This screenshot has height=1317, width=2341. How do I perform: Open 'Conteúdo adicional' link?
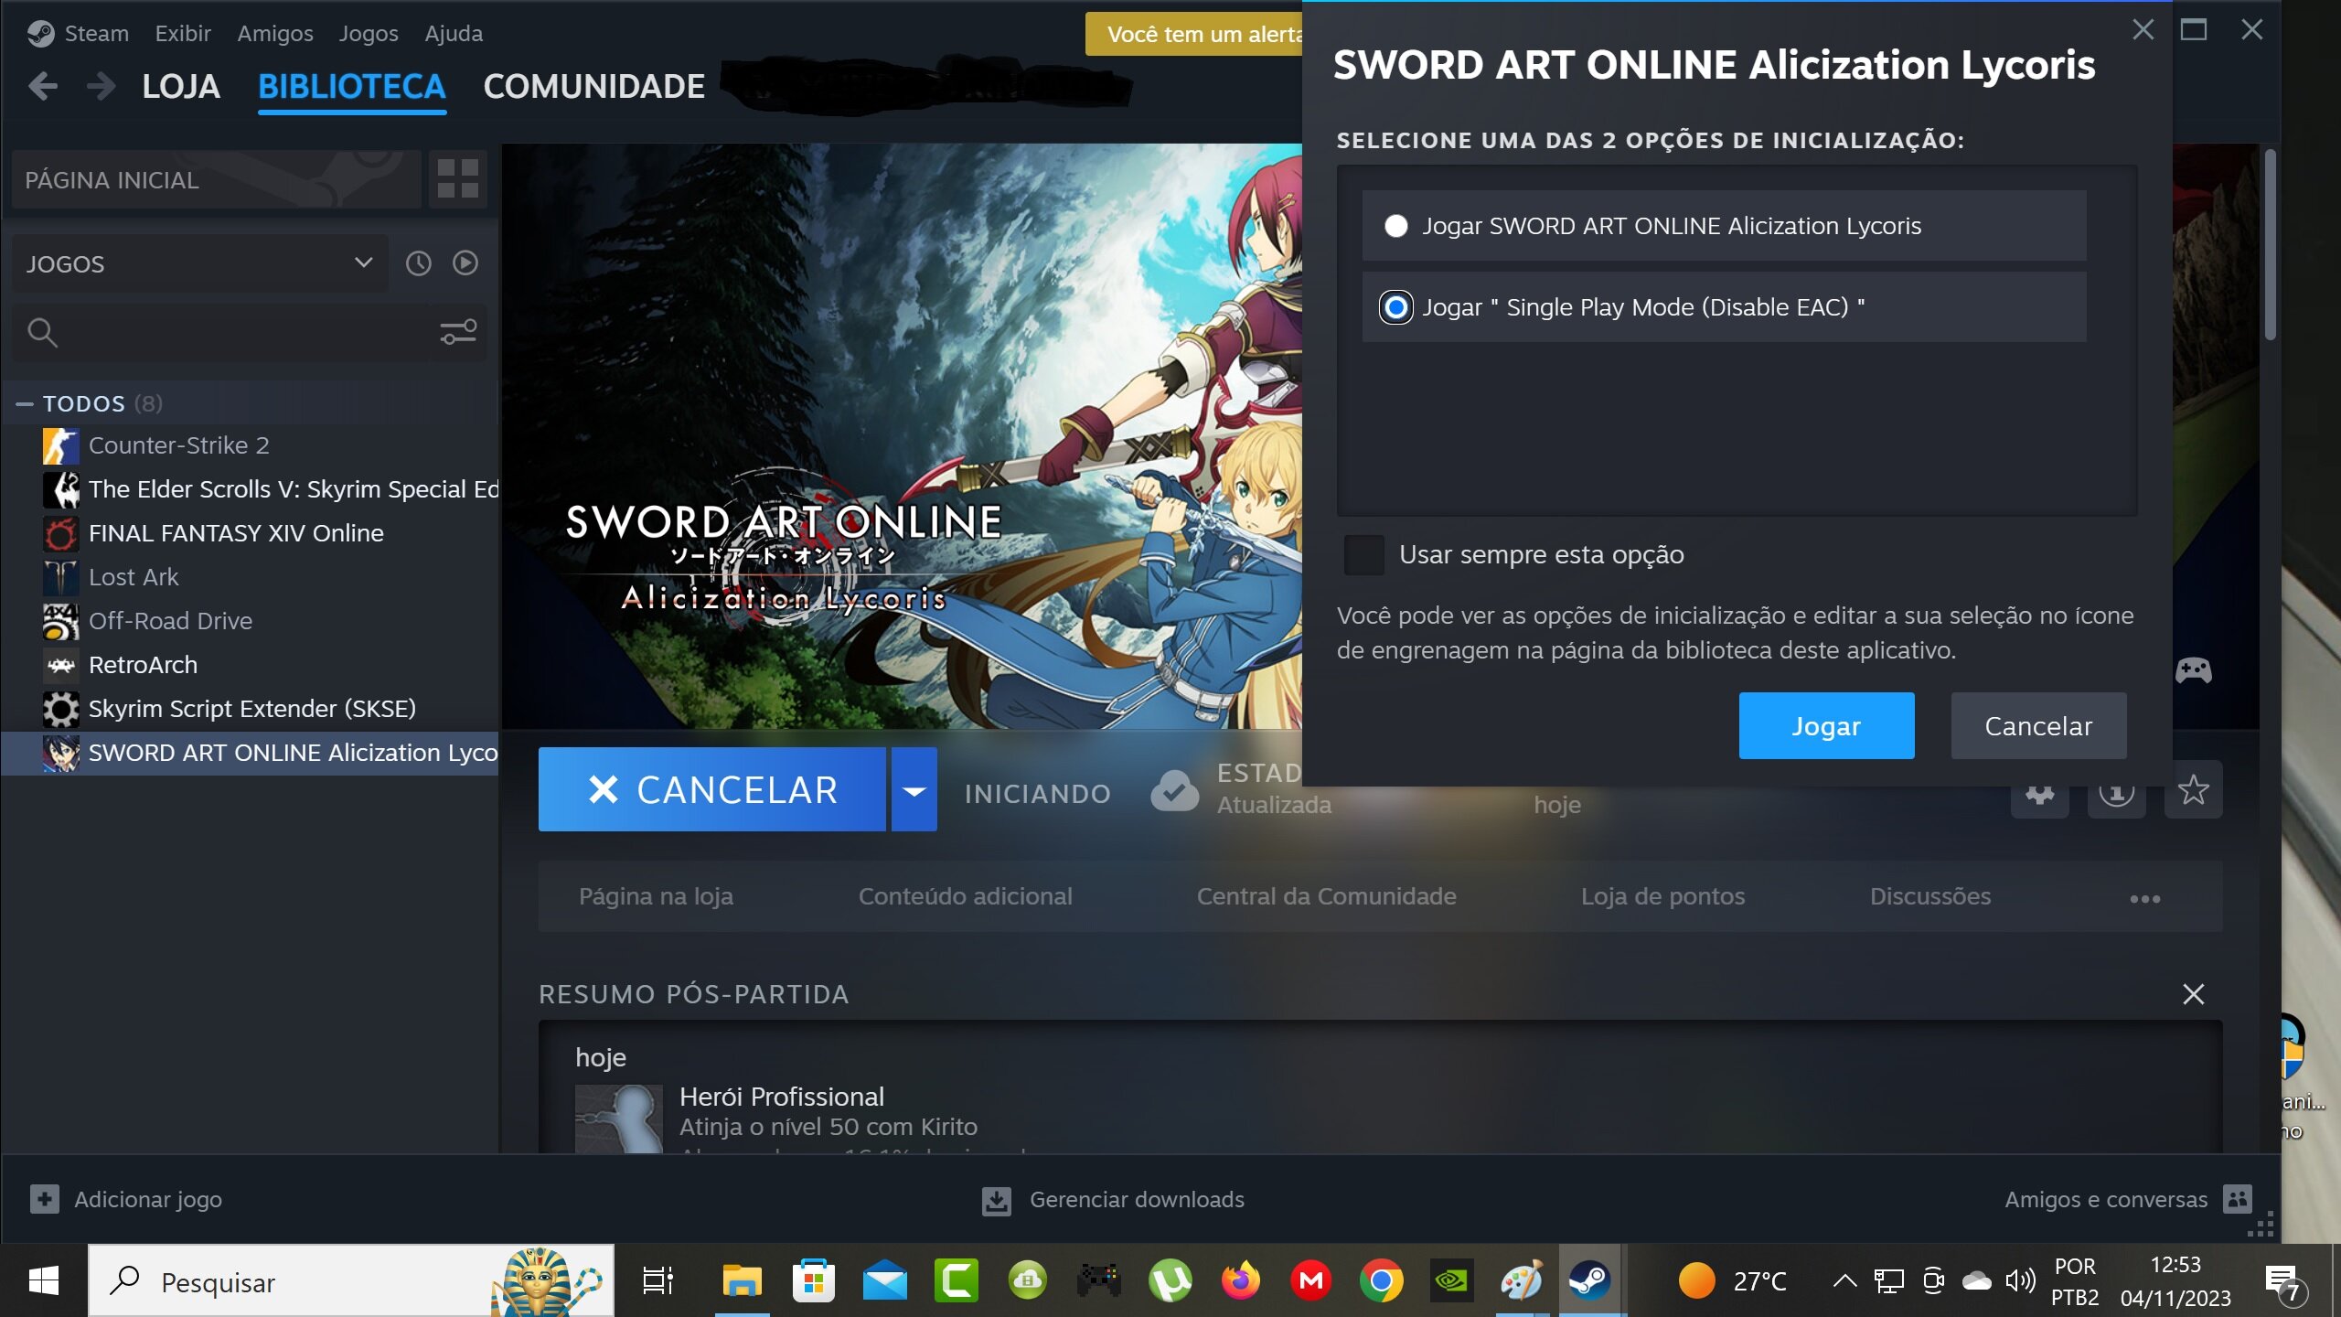point(965,896)
